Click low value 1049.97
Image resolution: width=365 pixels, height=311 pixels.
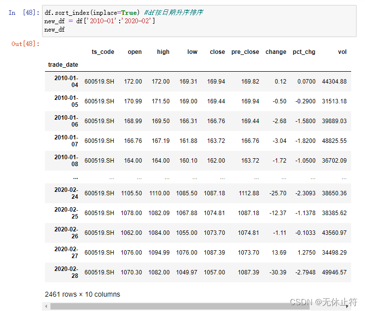(x=186, y=272)
